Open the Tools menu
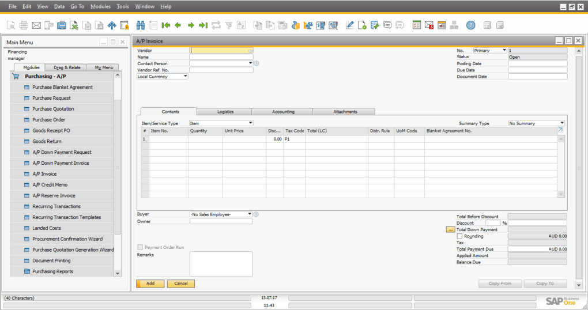 [123, 6]
